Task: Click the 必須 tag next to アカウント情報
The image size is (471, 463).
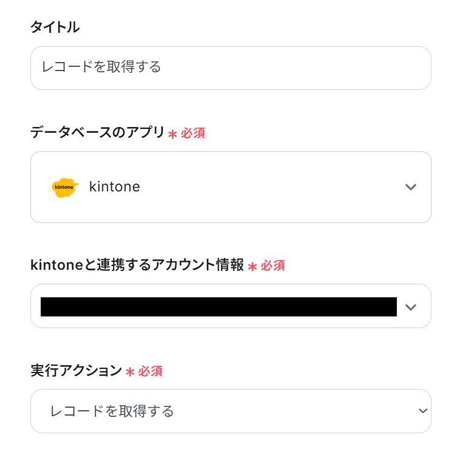Action: pyautogui.click(x=273, y=266)
